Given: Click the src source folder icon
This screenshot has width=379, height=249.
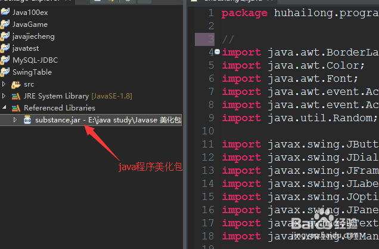Looking at the screenshot, I should pos(16,84).
